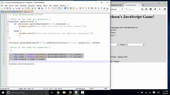Open the Encoding menu
Viewport: 170px width, 95px height.
[x=23, y=6]
